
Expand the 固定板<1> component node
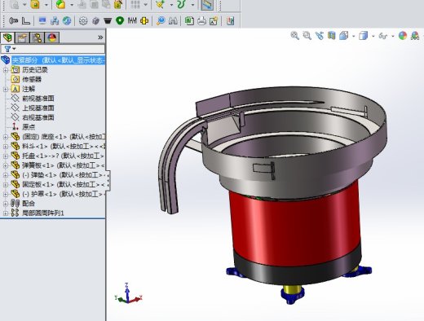pos(6,184)
